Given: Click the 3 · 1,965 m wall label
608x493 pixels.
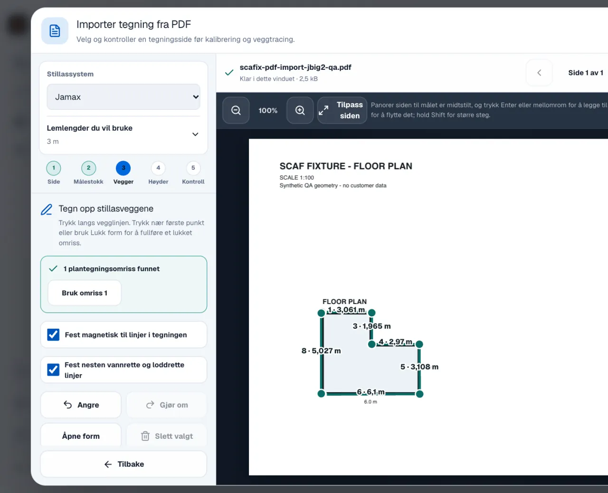Looking at the screenshot, I should tap(372, 326).
